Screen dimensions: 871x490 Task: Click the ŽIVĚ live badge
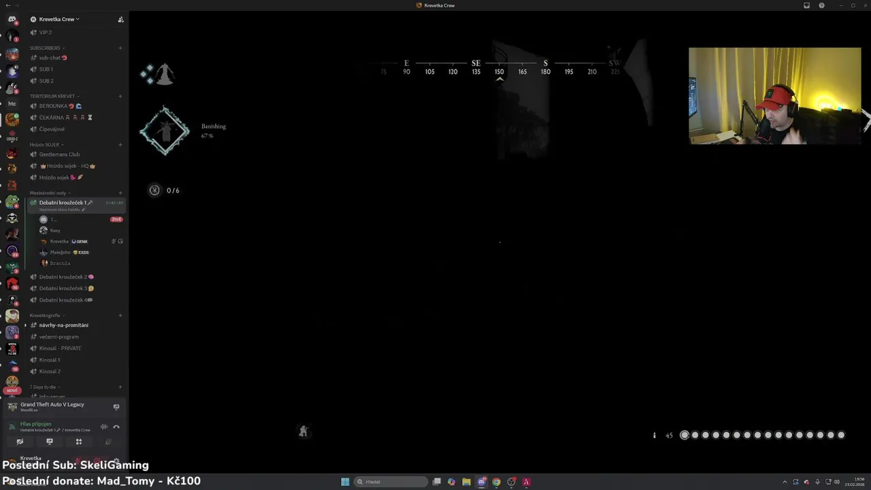point(116,219)
